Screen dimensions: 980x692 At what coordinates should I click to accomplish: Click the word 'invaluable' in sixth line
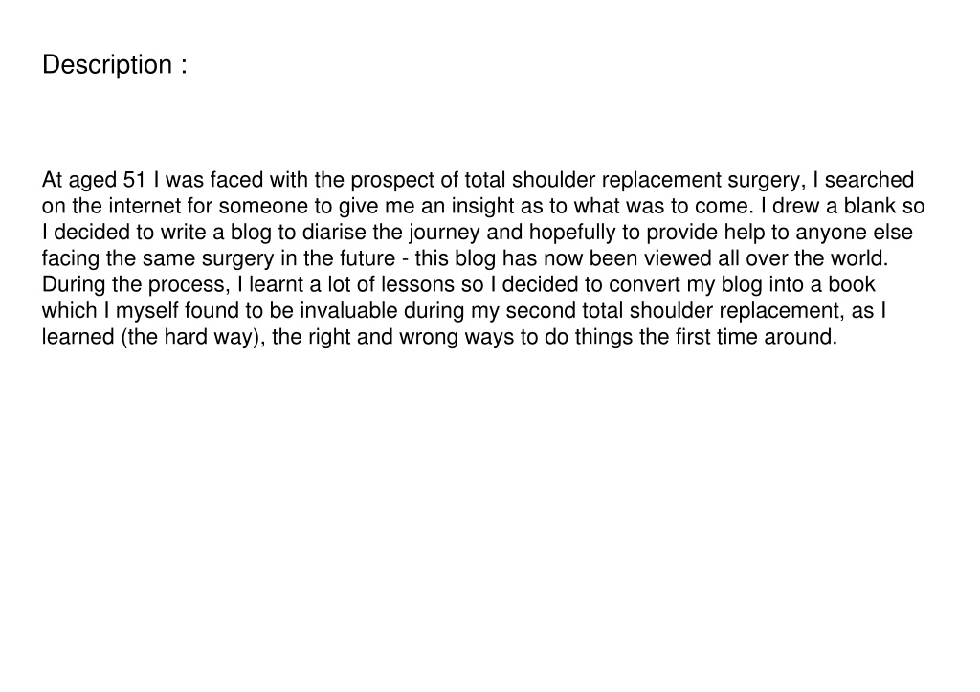(x=348, y=311)
